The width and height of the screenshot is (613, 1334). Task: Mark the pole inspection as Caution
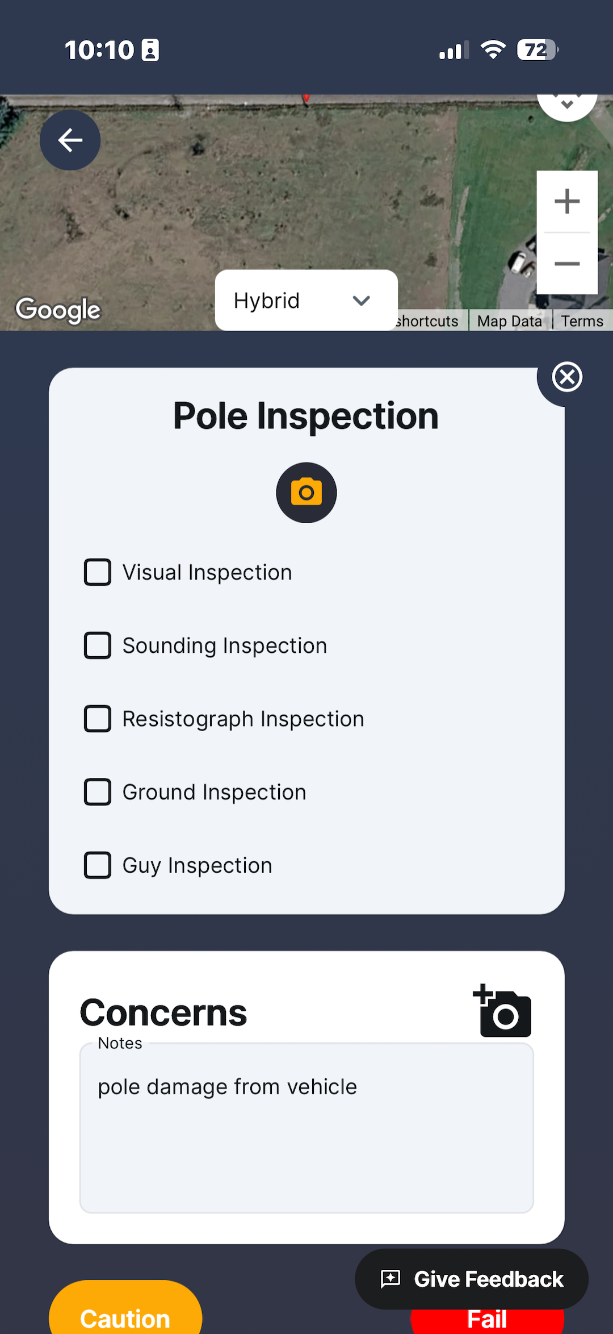(125, 1318)
